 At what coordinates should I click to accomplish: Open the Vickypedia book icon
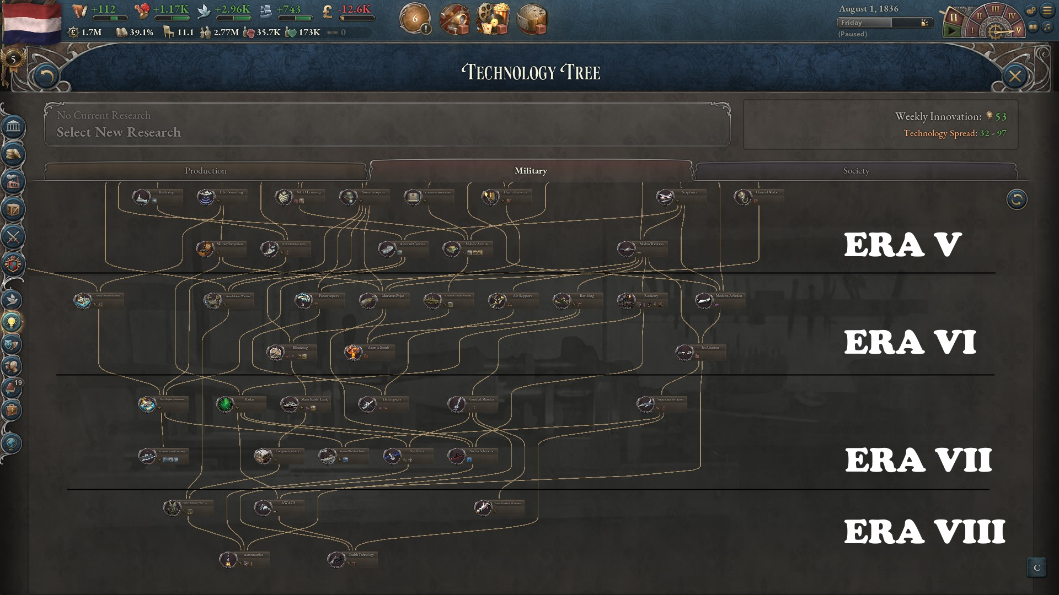[1033, 26]
